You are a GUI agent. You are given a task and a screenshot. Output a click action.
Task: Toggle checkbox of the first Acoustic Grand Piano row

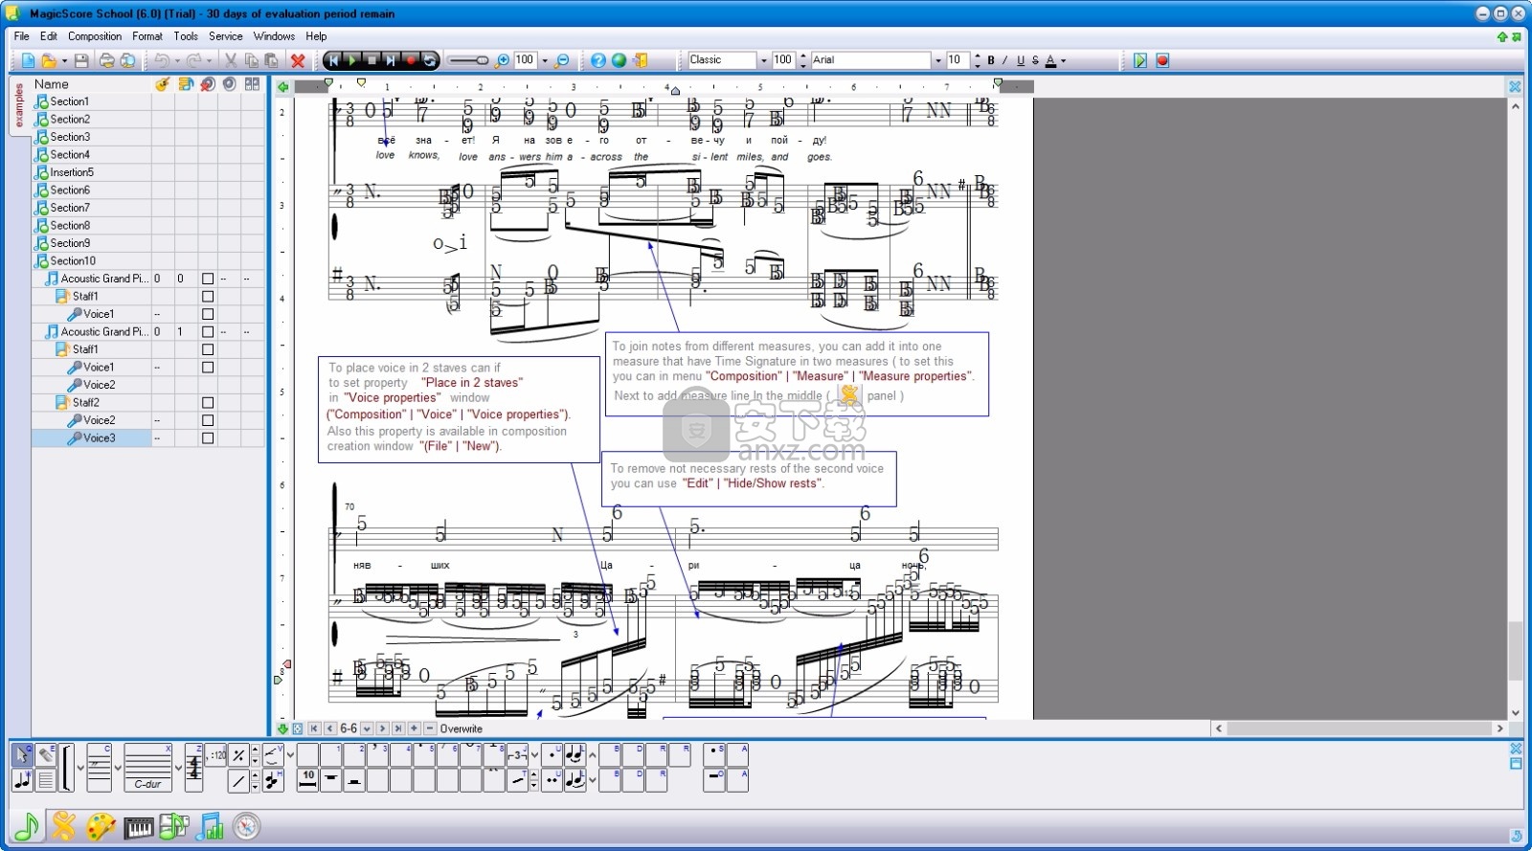pyautogui.click(x=208, y=279)
